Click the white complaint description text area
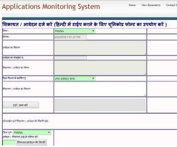The image size is (177, 147). (x=100, y=89)
